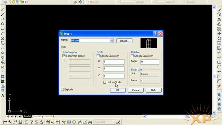Click the vertical scrollbar up arrow
This screenshot has height=125, width=222.
tap(214, 7)
